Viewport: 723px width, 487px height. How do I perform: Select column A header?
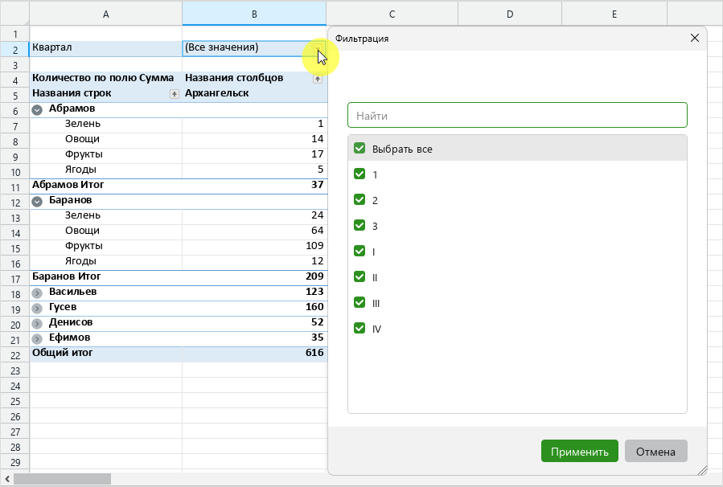106,14
